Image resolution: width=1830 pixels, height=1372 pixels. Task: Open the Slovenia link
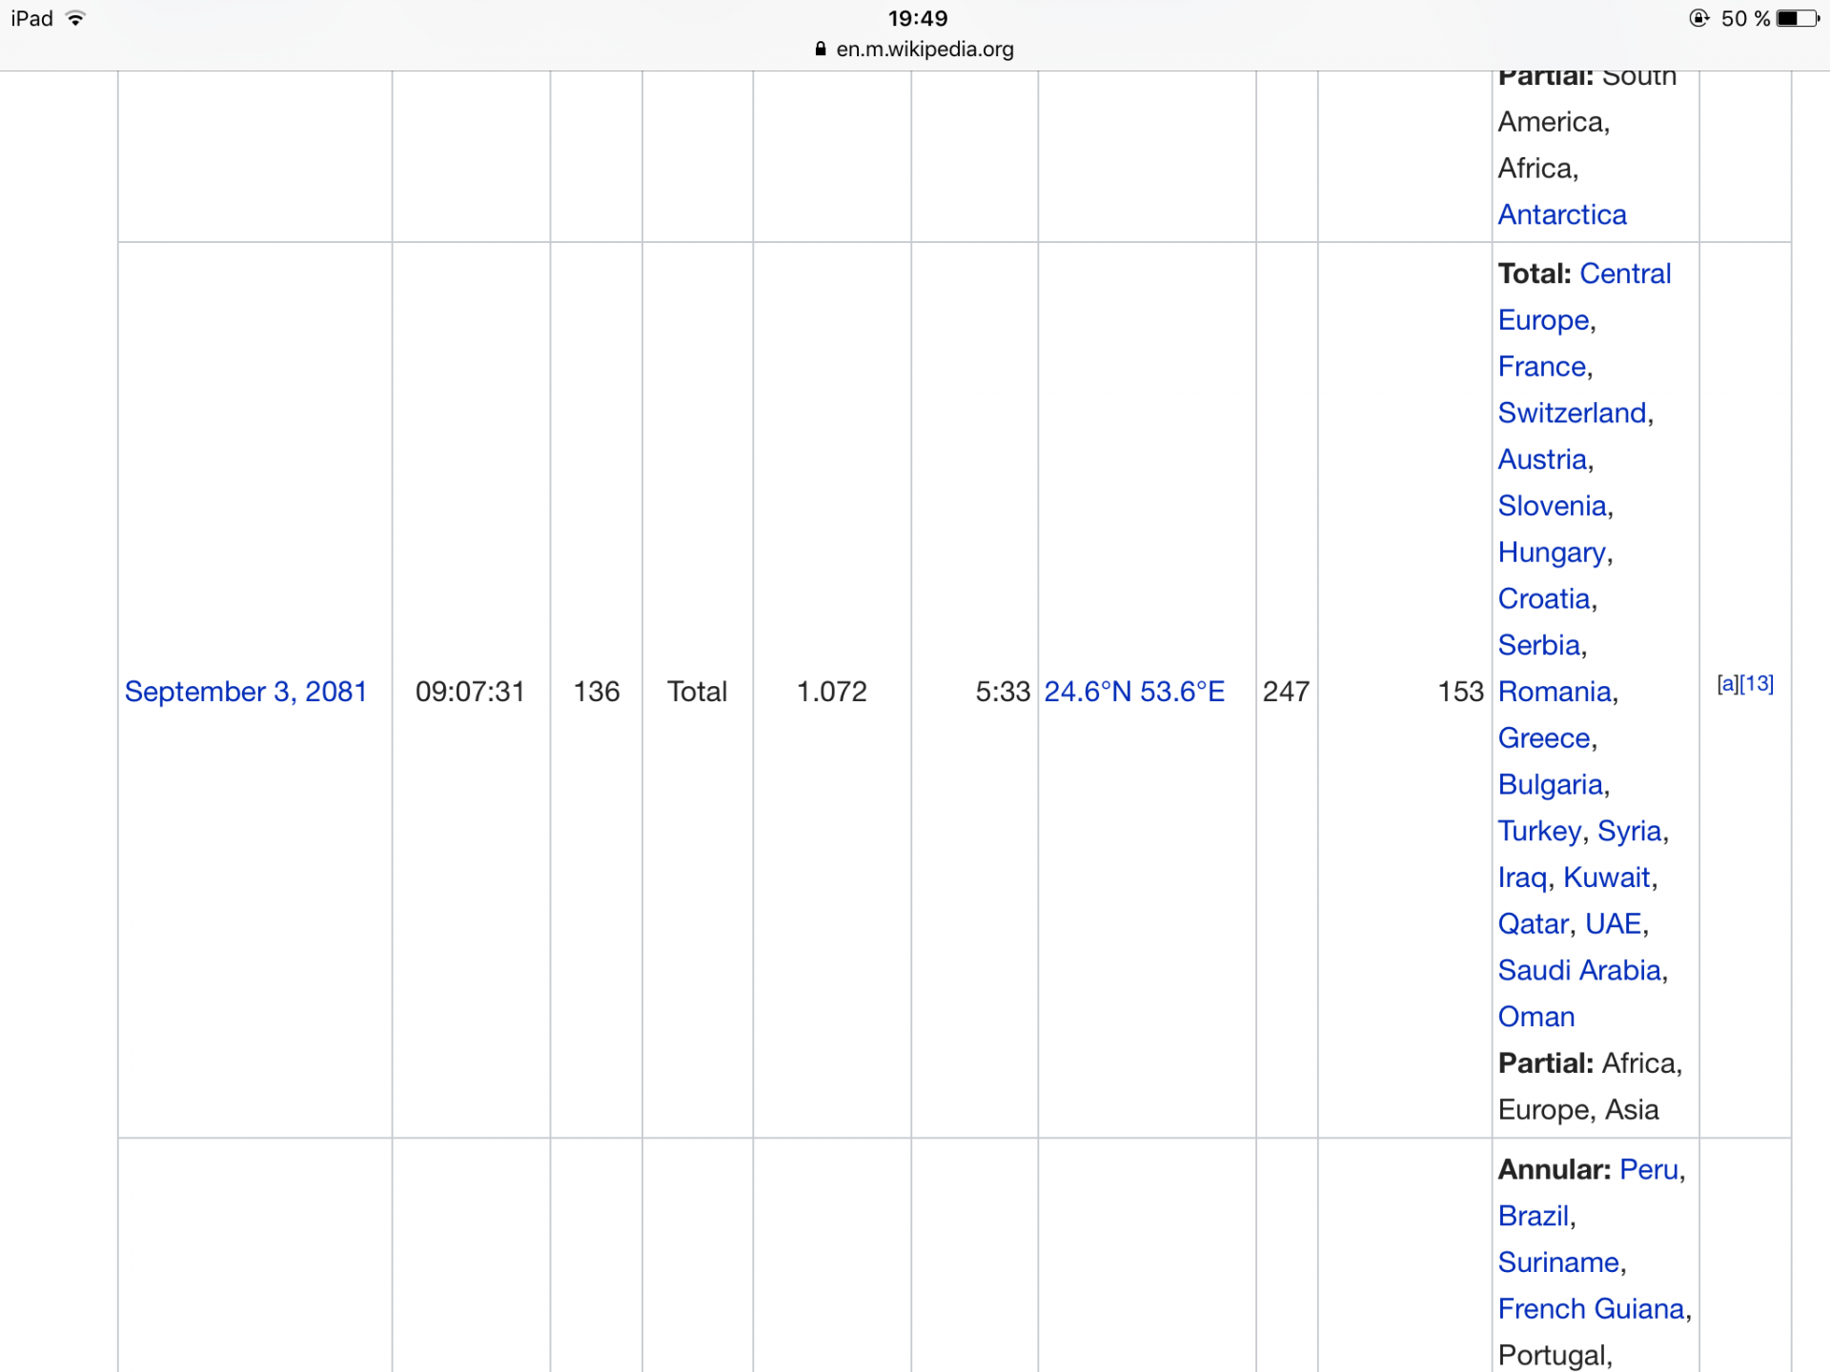(x=1553, y=505)
